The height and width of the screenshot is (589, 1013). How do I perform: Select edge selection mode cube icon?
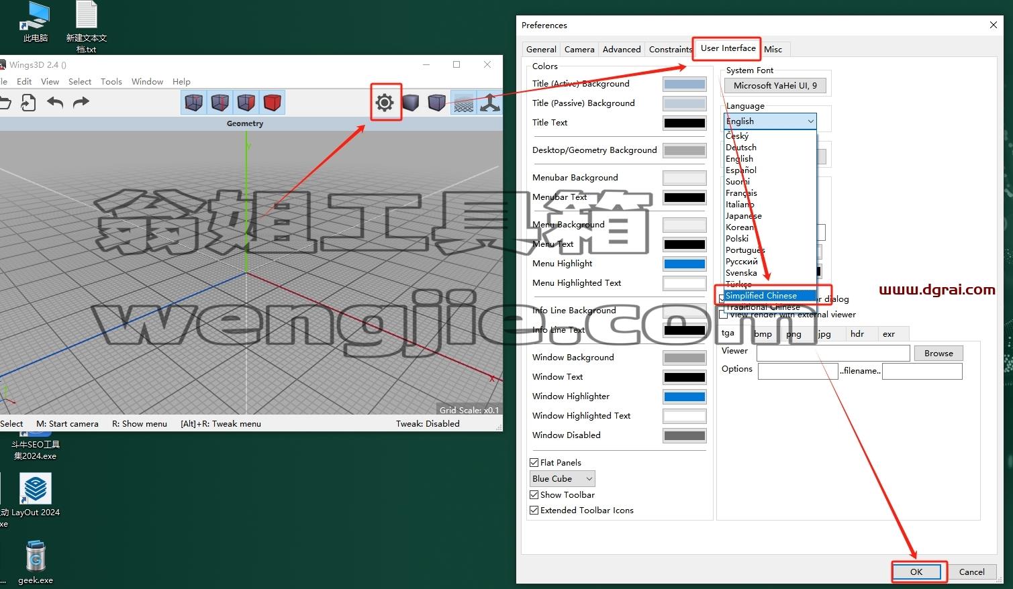coord(220,102)
